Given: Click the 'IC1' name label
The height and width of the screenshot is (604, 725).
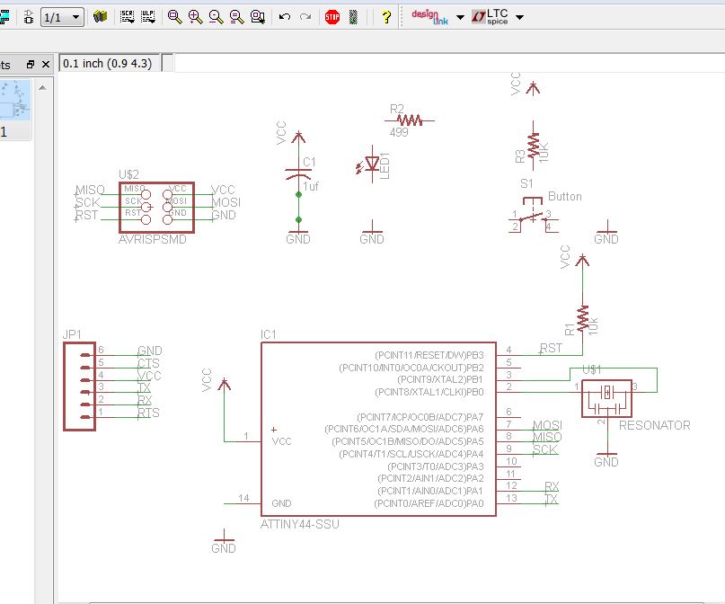Looking at the screenshot, I should 269,334.
